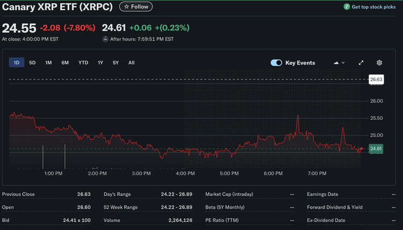This screenshot has width=403, height=230.
Task: Switch to the 1D range tab
Action: (16, 63)
